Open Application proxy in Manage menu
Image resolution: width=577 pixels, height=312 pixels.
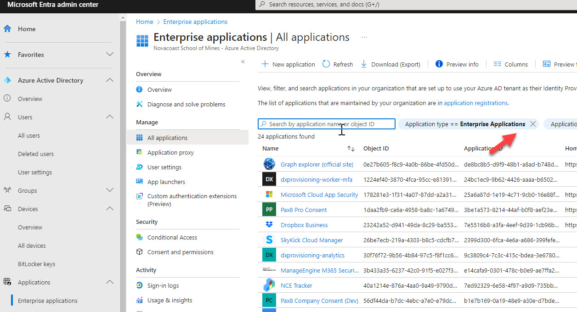tap(170, 152)
